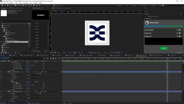Click Add button in bottom layer Contents
Screen dimensions: 184x104
[39, 93]
